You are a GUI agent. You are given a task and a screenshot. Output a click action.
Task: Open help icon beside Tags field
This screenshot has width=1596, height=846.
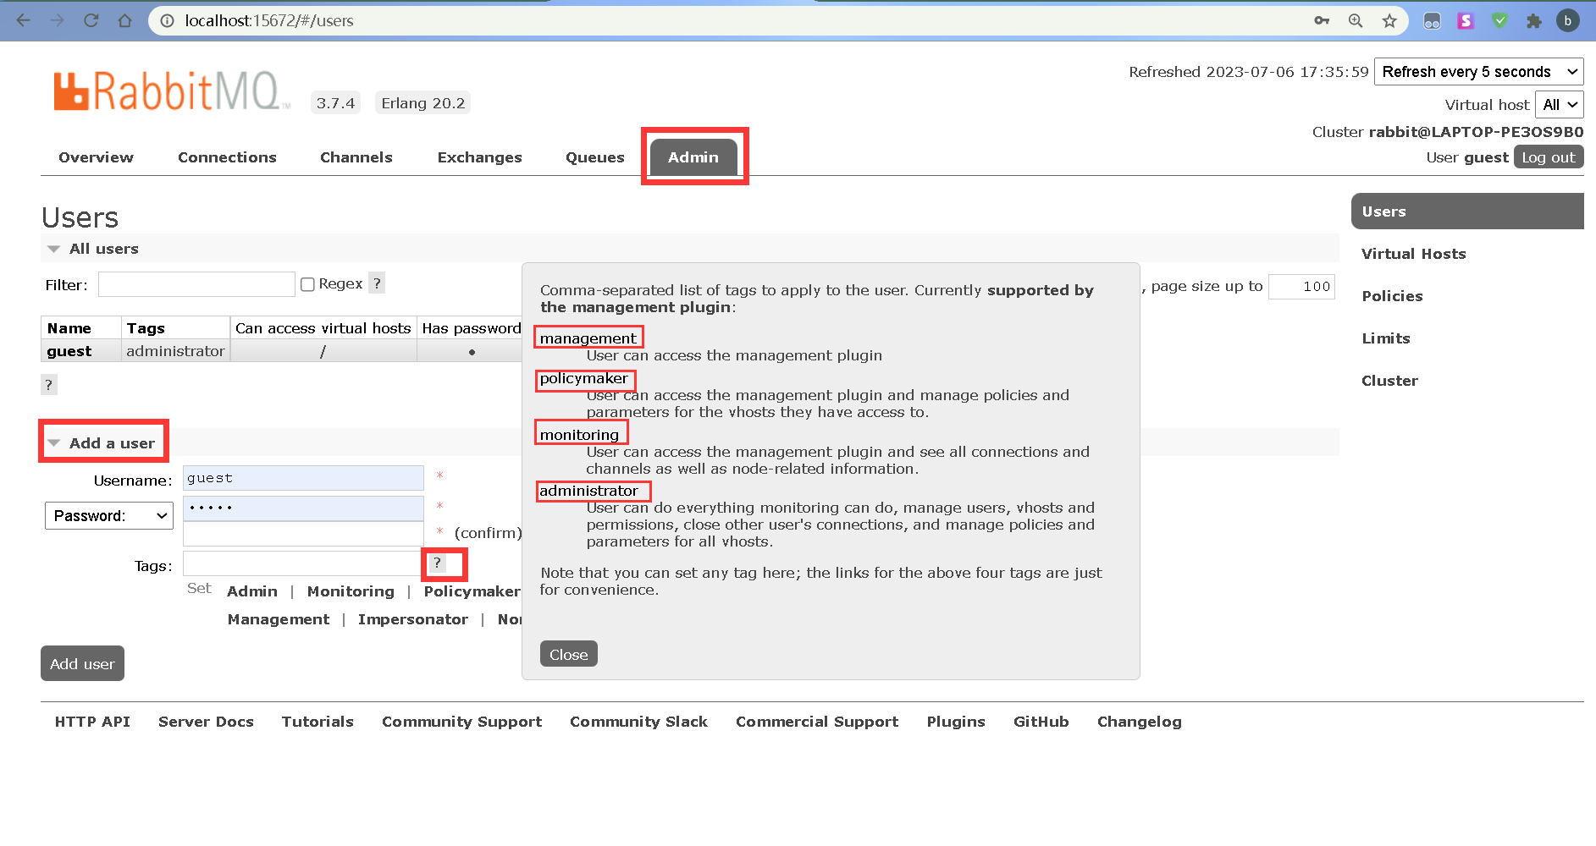tap(437, 563)
